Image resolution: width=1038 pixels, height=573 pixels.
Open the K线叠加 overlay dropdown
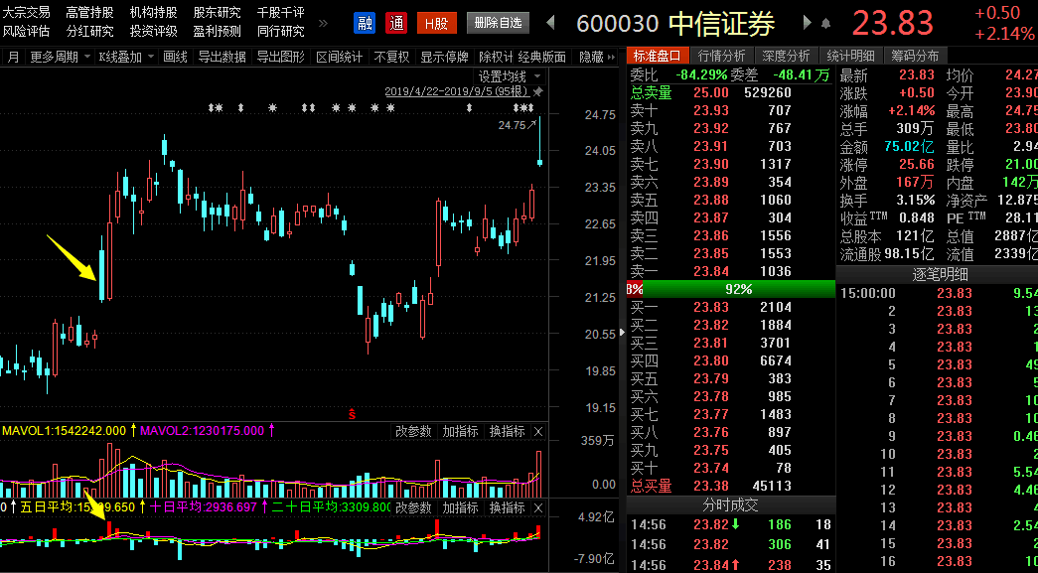126,57
